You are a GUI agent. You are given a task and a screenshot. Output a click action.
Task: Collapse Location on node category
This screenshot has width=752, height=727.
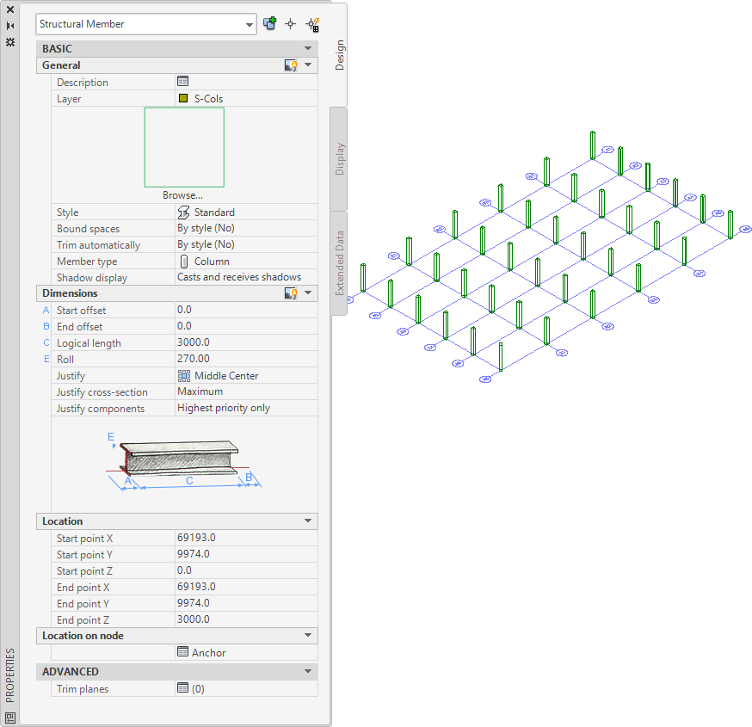click(308, 636)
